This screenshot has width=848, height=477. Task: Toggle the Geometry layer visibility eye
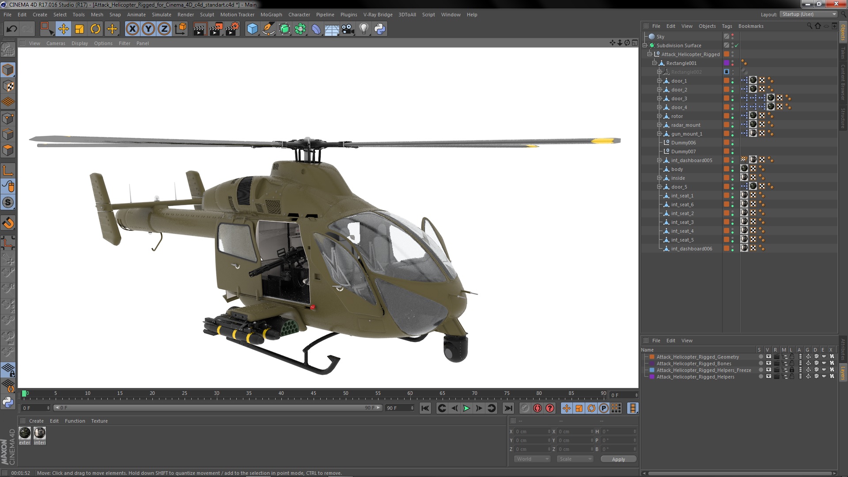pyautogui.click(x=768, y=357)
